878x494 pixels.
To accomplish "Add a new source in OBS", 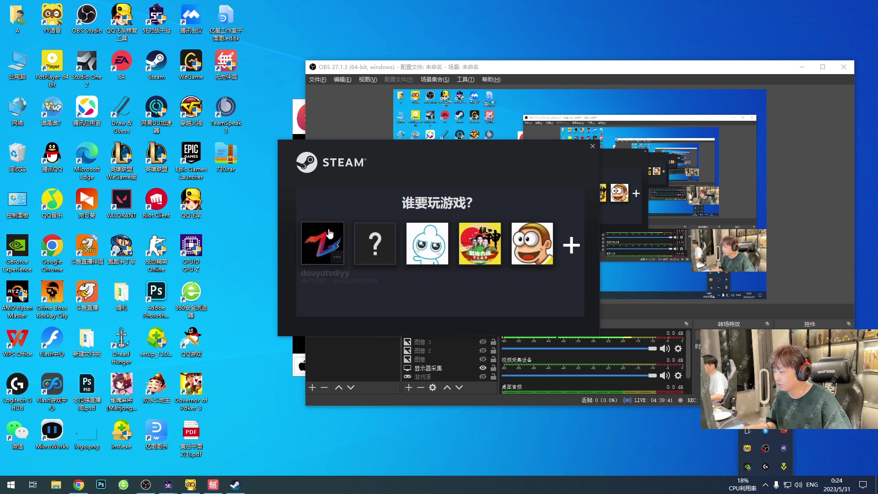I will point(409,387).
